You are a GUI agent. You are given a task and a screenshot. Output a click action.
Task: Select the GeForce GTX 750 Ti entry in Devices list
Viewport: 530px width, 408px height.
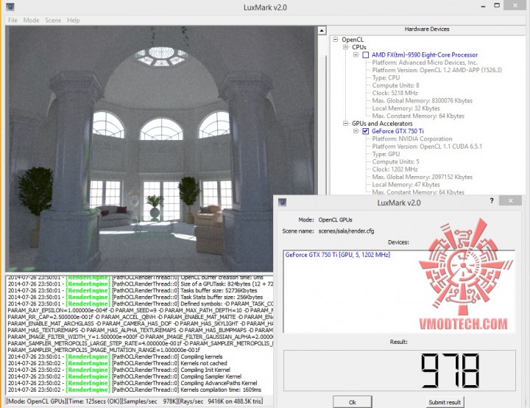click(337, 255)
